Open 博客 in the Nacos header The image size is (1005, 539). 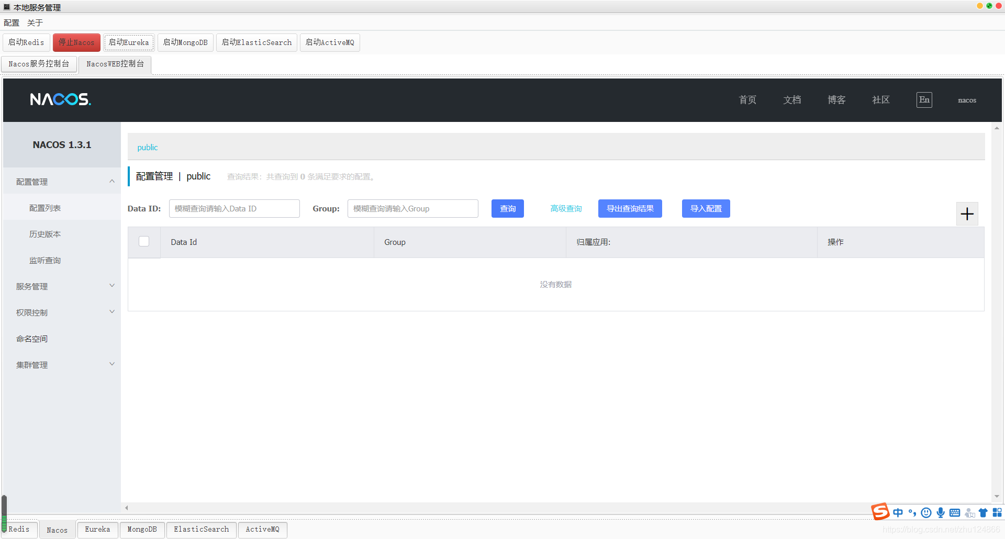836,100
